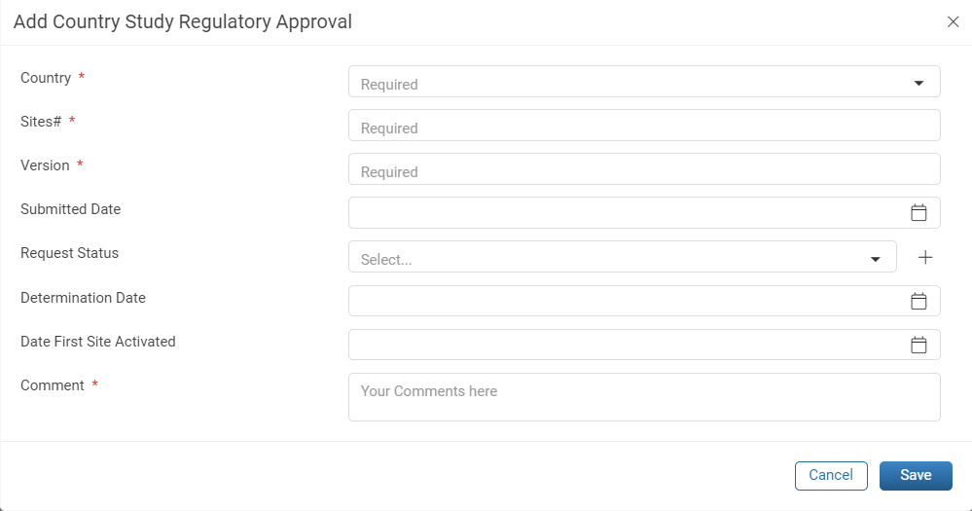Cancel adding the regulatory approval

[x=831, y=476]
